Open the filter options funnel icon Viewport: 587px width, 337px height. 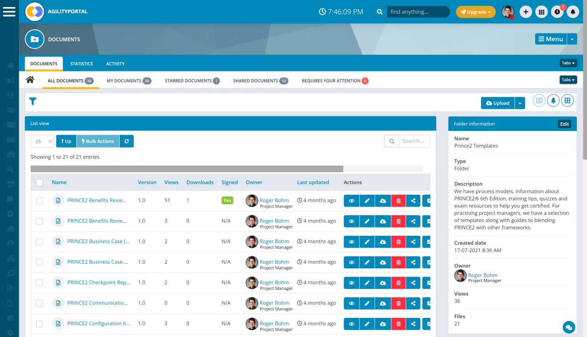point(33,101)
